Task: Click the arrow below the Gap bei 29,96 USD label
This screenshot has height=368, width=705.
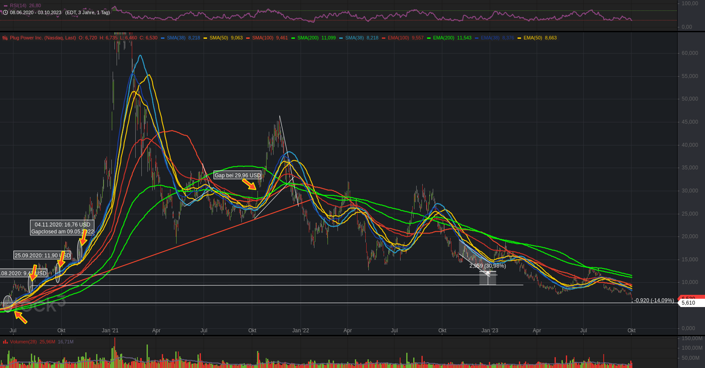Action: (249, 185)
